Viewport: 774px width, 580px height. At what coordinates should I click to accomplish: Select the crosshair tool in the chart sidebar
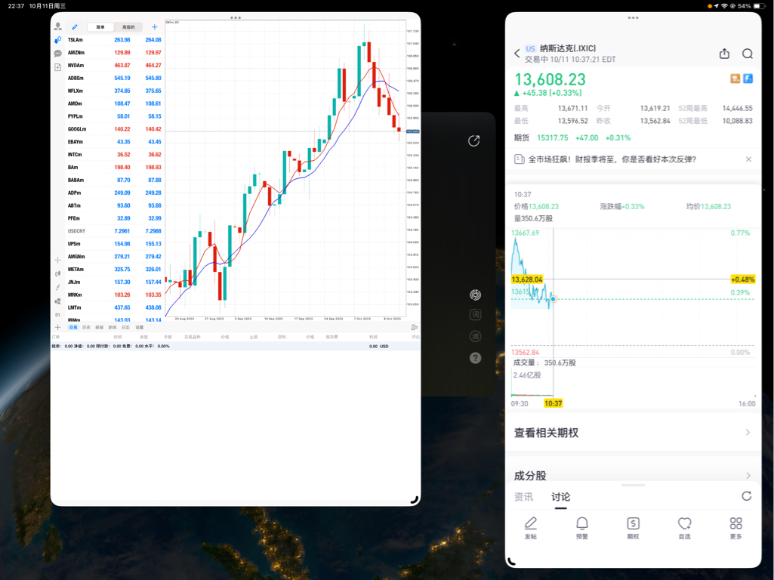[x=57, y=260]
